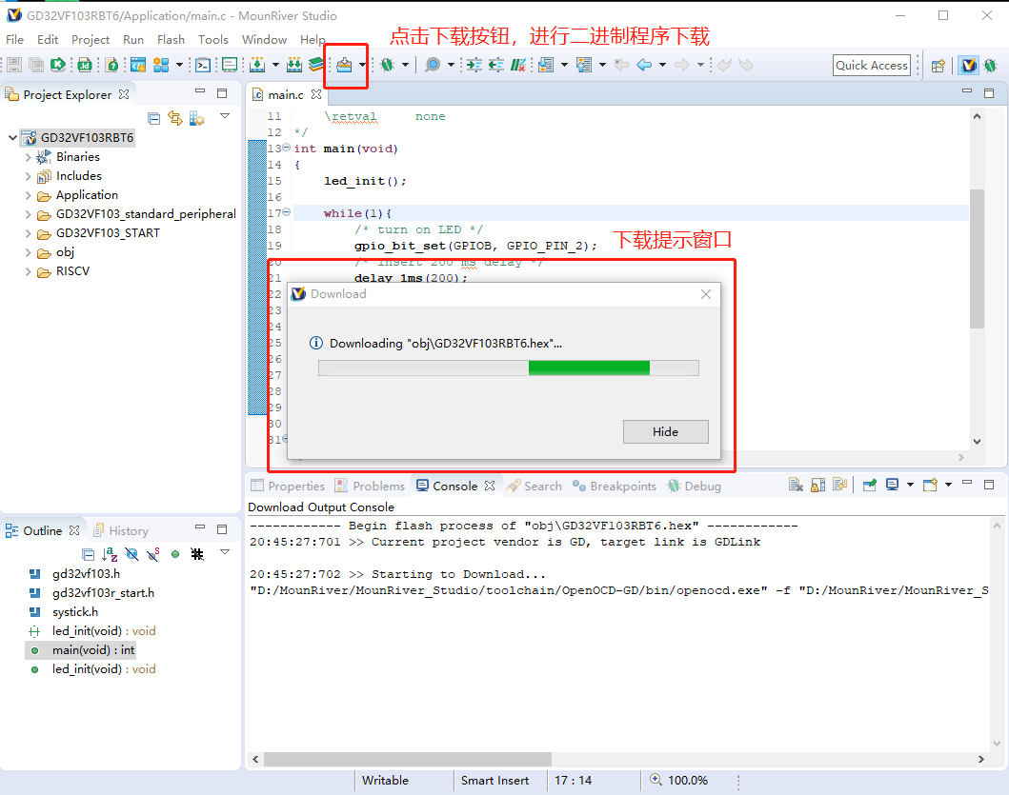Click the Hide button in Download dialog
This screenshot has height=795, width=1009.
click(665, 431)
